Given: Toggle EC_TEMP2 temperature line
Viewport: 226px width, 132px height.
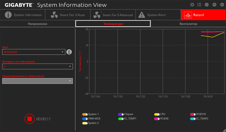Looking at the screenshot, I should 193,119.
